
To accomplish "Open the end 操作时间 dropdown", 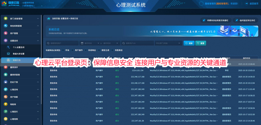I will tap(117, 43).
